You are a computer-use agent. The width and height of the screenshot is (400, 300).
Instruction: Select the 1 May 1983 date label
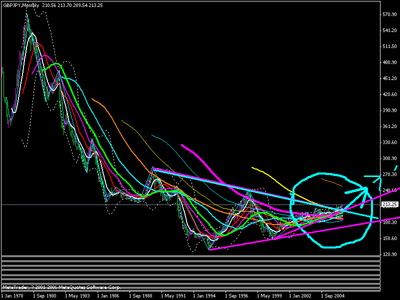(77, 295)
